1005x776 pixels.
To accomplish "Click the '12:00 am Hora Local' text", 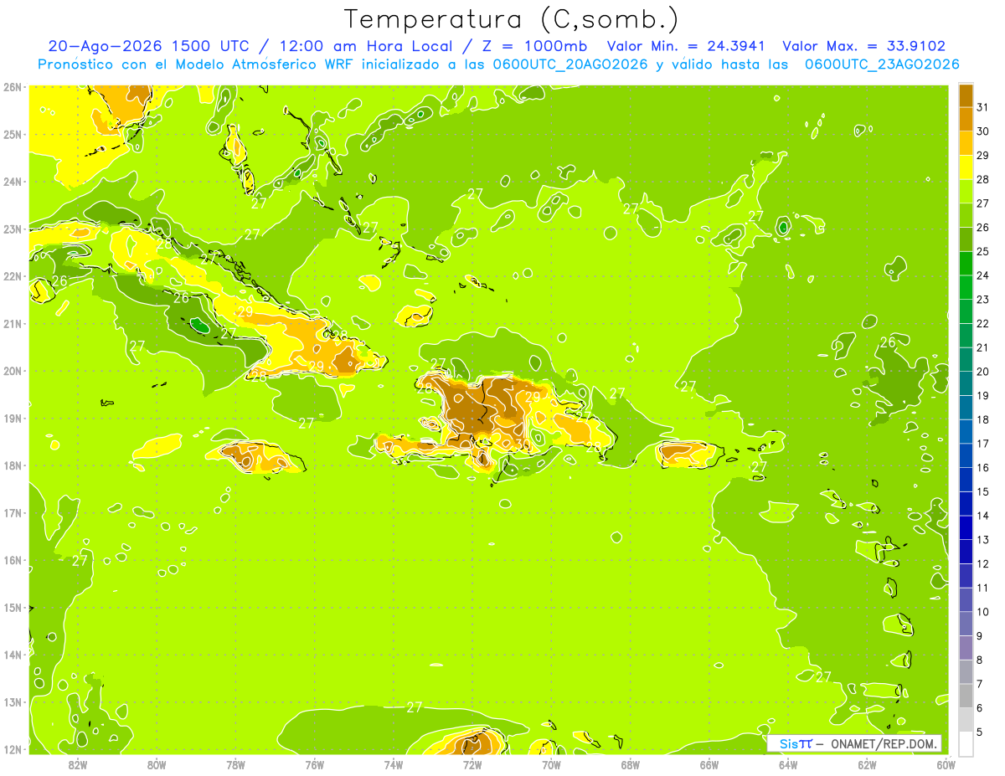I will pos(366,46).
